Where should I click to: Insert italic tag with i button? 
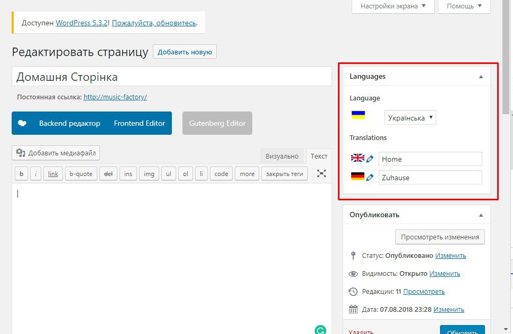(35, 174)
